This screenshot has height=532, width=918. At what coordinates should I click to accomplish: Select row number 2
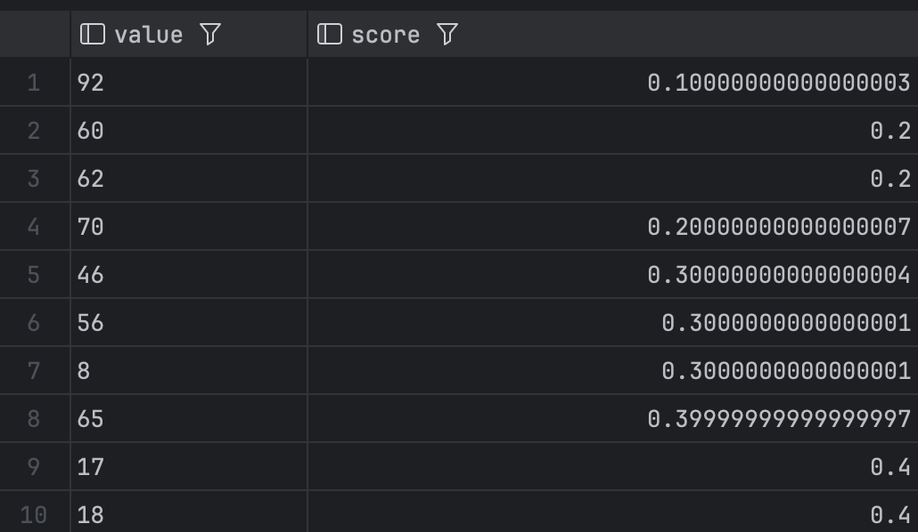tap(34, 131)
